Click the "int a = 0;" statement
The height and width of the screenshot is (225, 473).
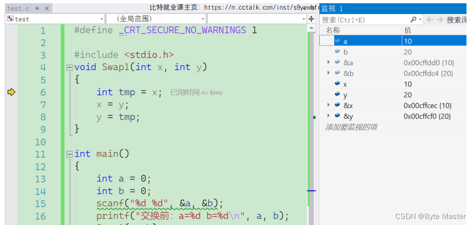click(124, 179)
